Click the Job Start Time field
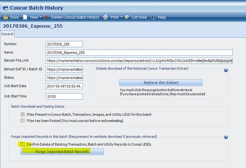246x168 pixels. tap(64, 96)
